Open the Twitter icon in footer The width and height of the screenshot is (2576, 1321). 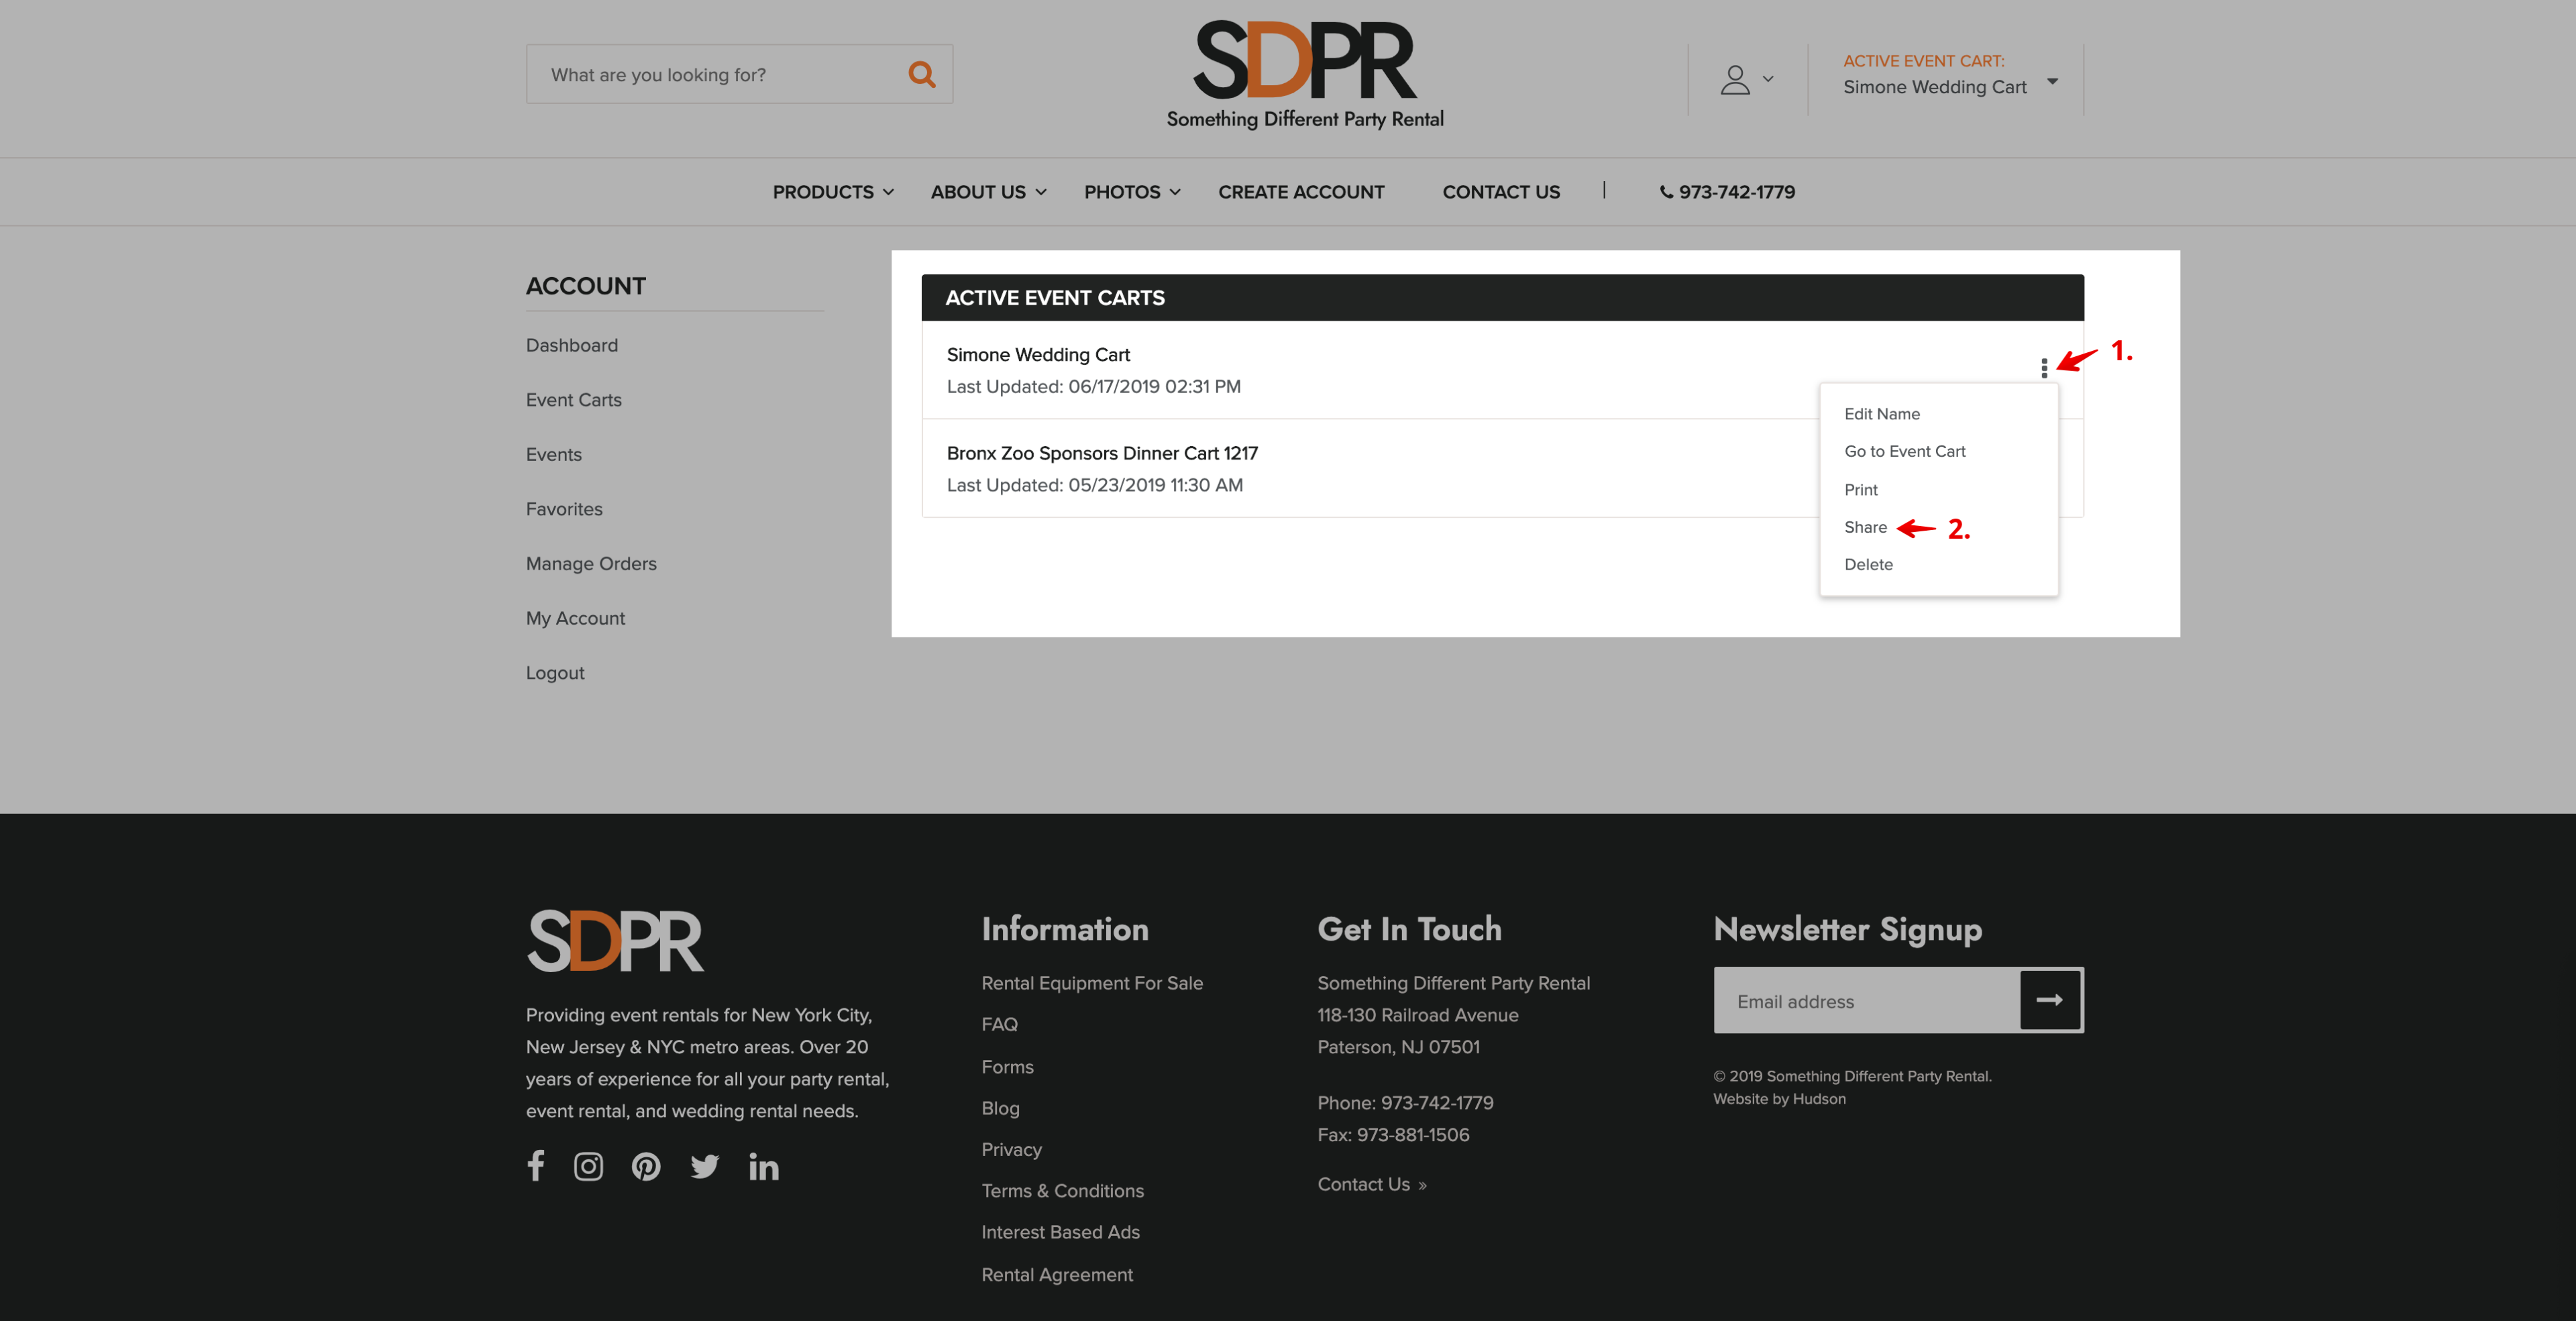click(x=704, y=1166)
